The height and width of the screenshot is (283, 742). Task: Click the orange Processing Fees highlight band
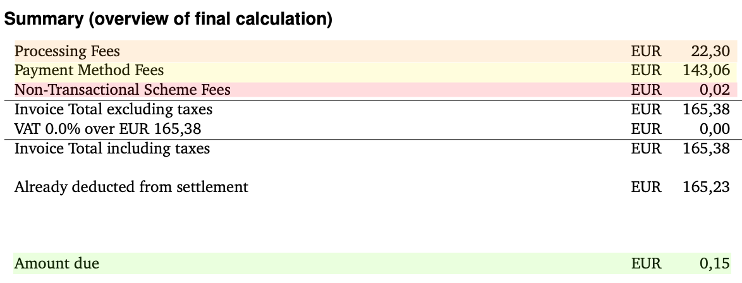tap(375, 51)
